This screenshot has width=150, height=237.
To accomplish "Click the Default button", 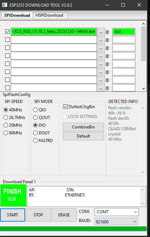I will [83, 136].
